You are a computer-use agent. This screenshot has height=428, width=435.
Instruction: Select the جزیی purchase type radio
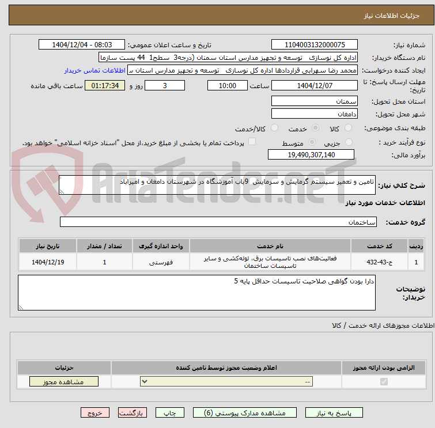coord(349,142)
